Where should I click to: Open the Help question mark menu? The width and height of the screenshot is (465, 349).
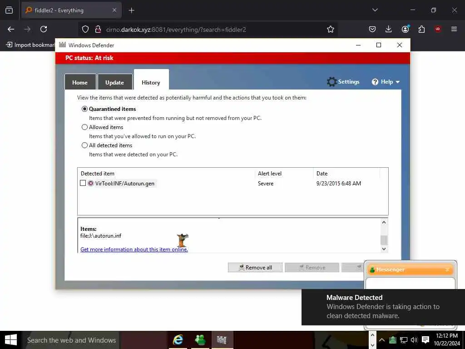click(375, 82)
